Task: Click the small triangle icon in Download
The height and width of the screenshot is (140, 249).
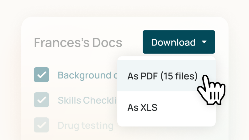Action: [204, 42]
